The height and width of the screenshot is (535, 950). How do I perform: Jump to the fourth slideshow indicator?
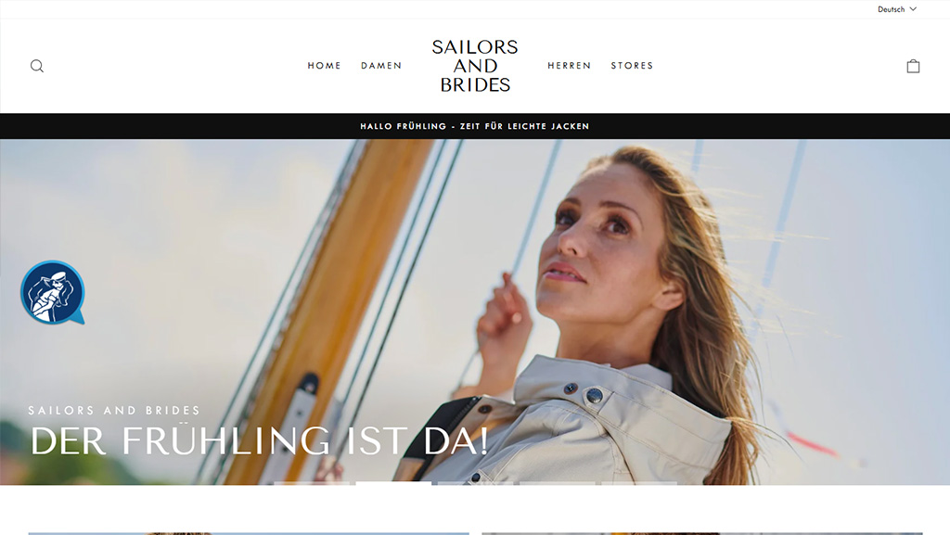point(558,483)
